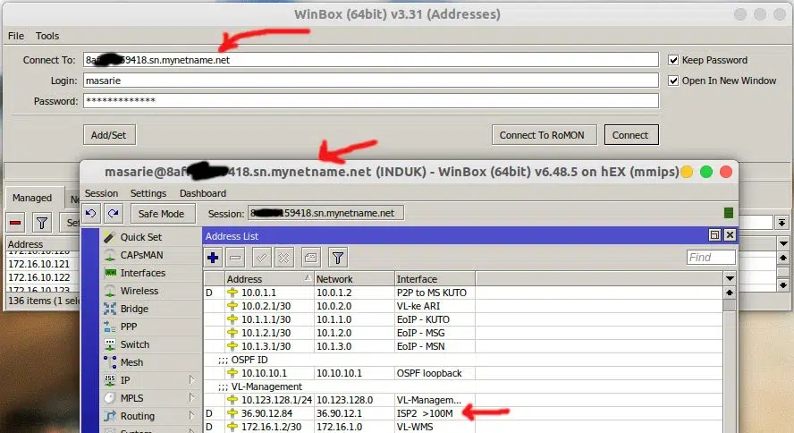
Task: Open the Bridge sidebar entry
Action: [134, 309]
